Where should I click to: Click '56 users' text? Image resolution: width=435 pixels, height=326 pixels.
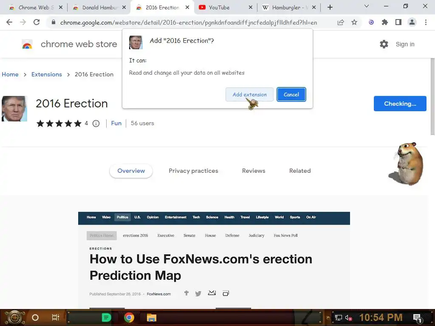coord(142,123)
